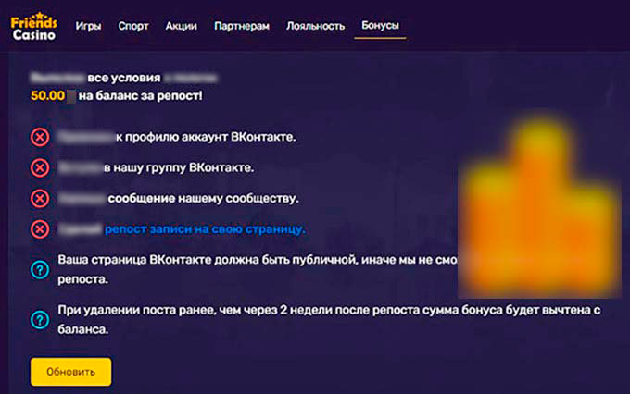This screenshot has height=394, width=630.
Task: Open the Лояльность section
Action: click(315, 26)
